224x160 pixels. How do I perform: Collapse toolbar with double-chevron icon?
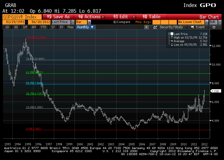(x=146, y=27)
